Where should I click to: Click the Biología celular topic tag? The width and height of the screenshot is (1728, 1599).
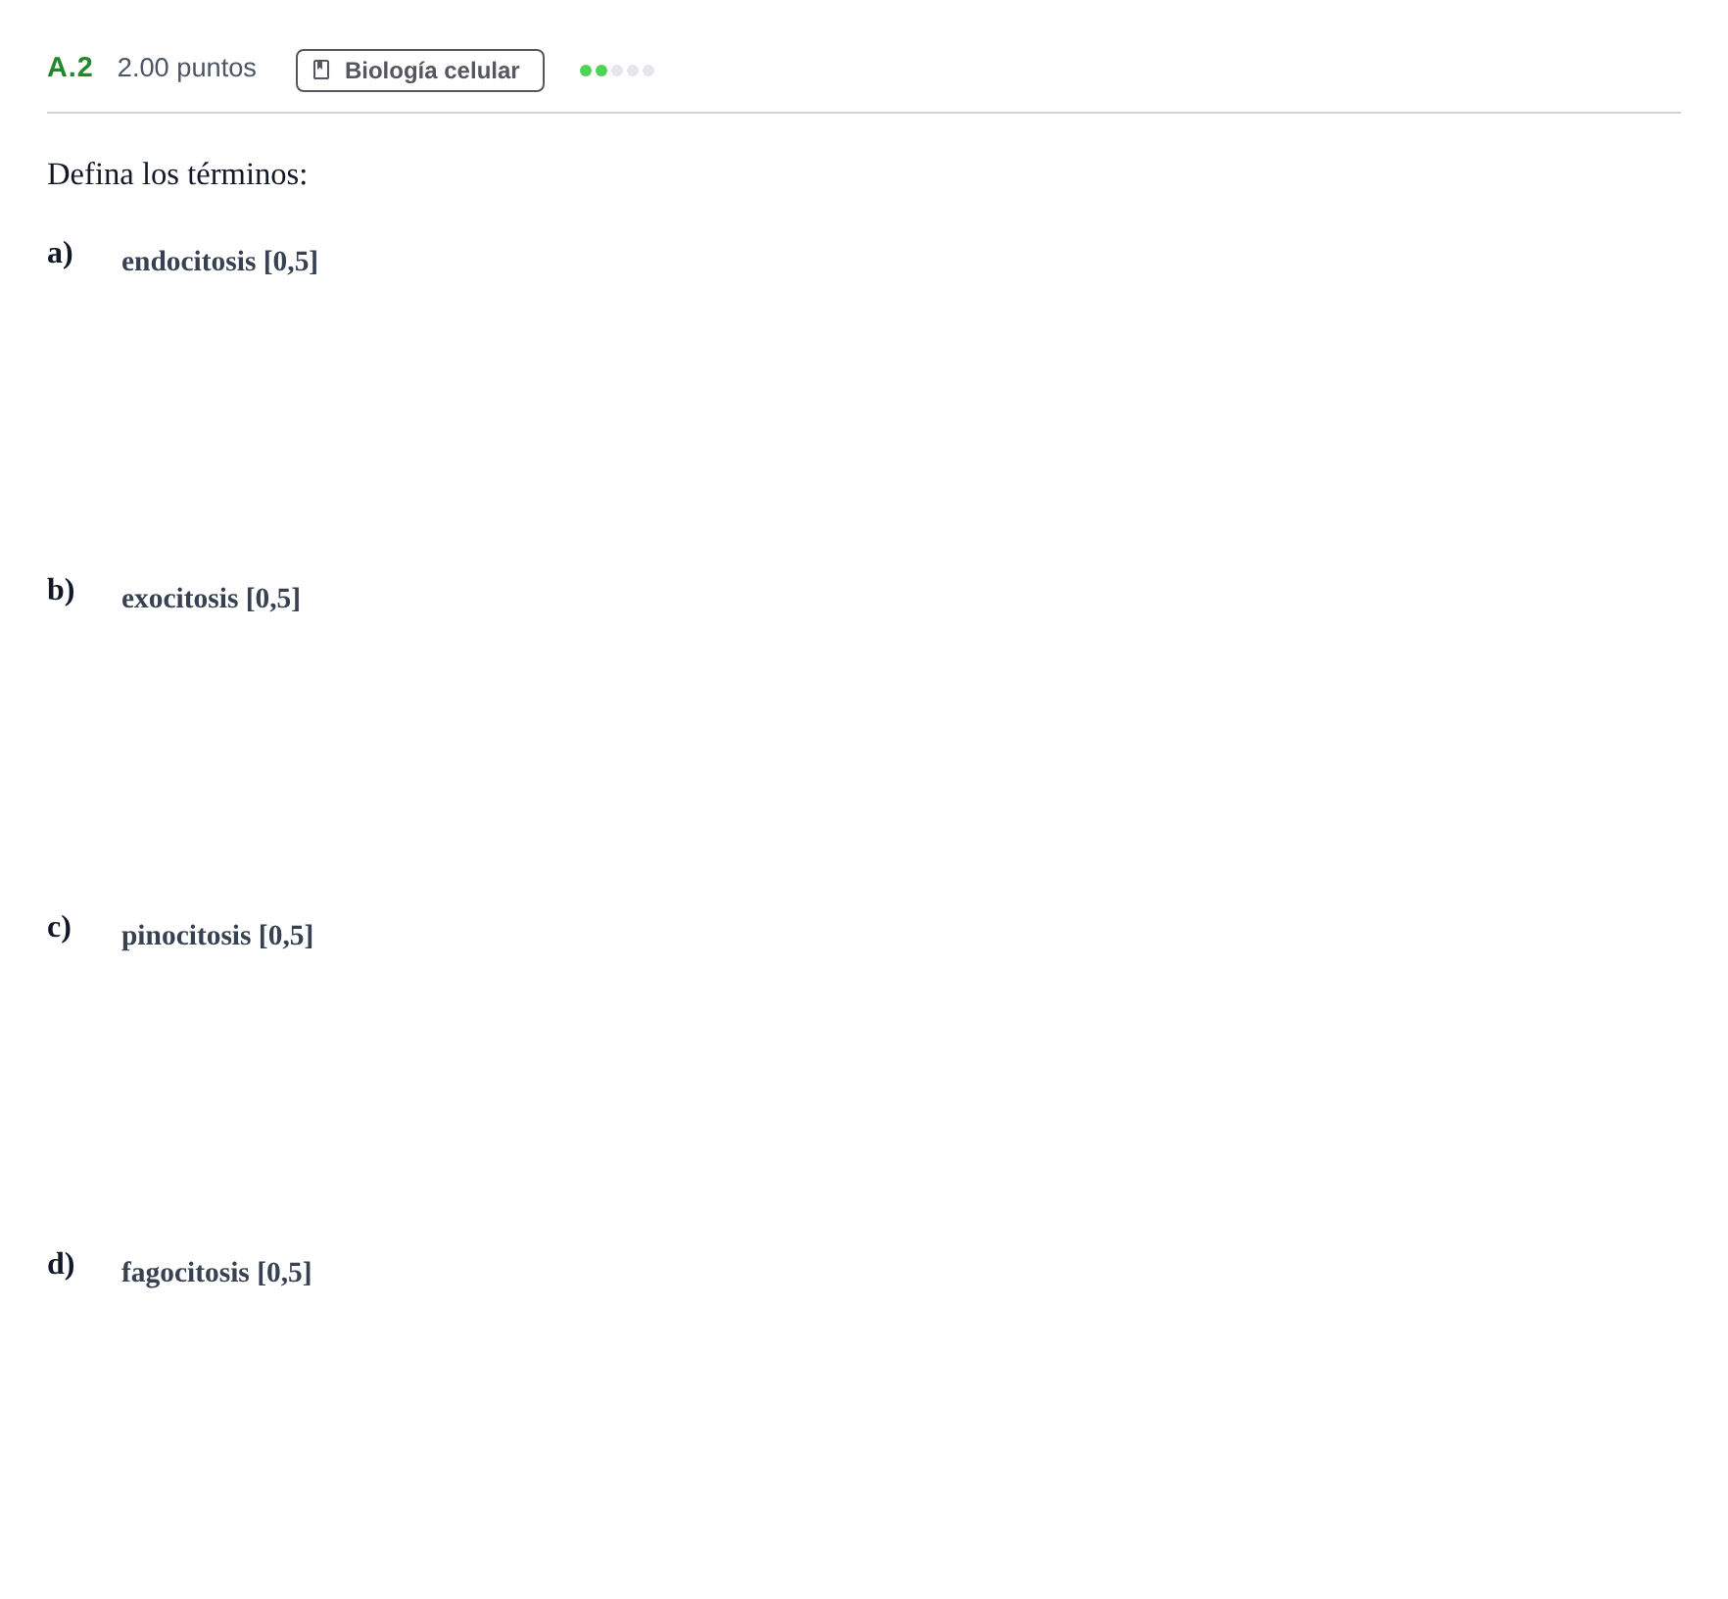tap(419, 71)
